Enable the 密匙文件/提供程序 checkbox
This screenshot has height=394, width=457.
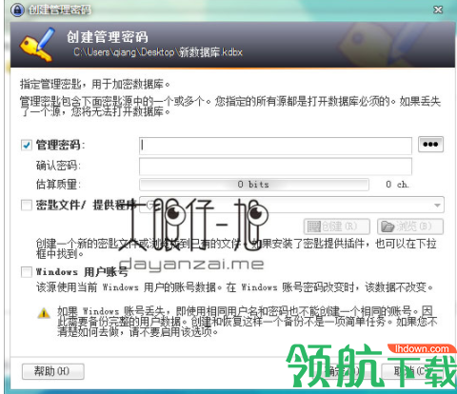[27, 206]
